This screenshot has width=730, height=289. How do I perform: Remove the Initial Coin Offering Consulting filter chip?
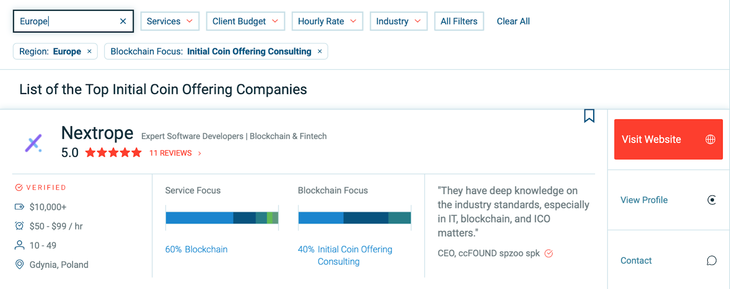tap(320, 52)
